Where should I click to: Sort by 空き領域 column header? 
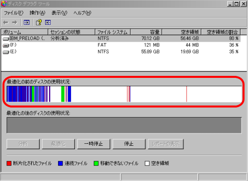pyautogui.click(x=182, y=32)
